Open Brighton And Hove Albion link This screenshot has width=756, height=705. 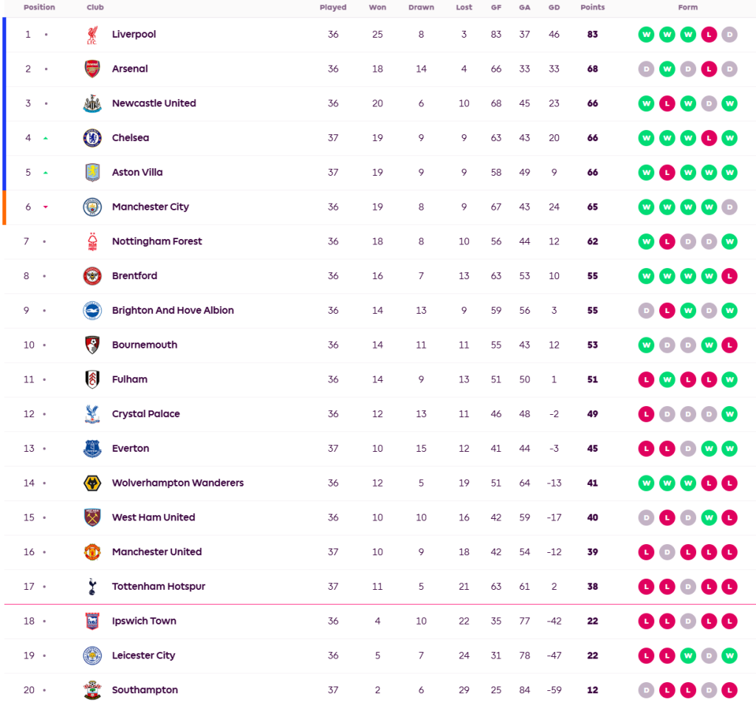(173, 311)
